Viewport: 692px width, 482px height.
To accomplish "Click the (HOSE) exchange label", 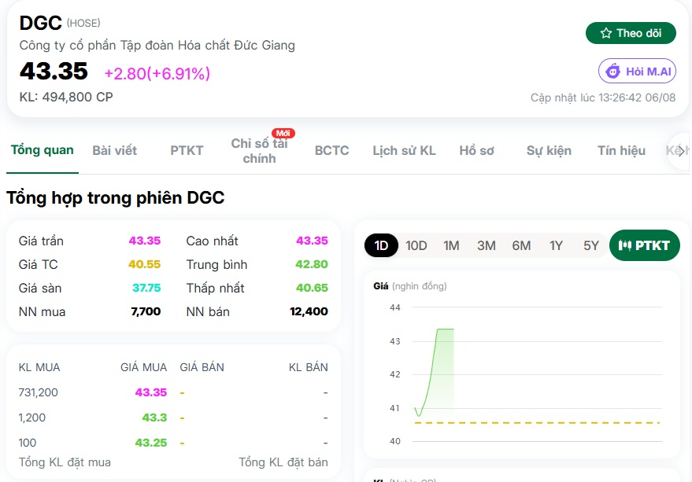I will 83,23.
